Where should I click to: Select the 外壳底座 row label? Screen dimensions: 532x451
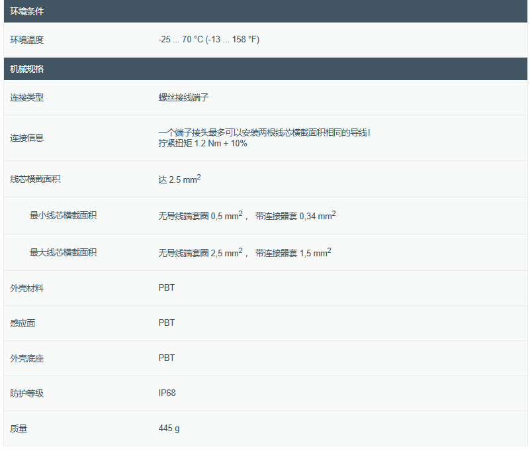click(26, 358)
